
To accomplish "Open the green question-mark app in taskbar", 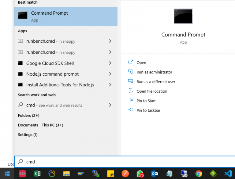I will click(x=213, y=174).
